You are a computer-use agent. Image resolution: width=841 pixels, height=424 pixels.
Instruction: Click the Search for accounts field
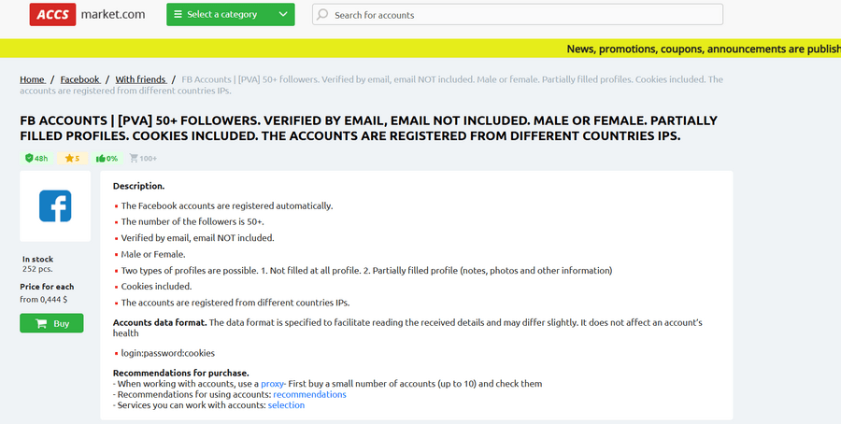[x=523, y=15]
